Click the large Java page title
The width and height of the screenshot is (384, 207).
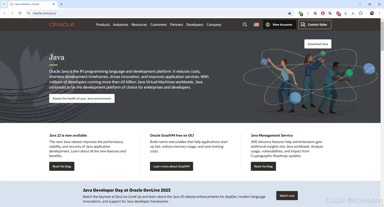click(x=57, y=57)
